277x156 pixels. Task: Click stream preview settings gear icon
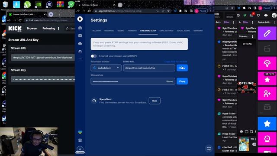coord(242,132)
